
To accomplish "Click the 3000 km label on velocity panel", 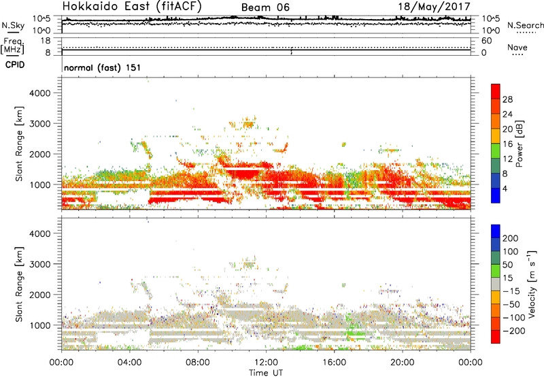I will point(39,264).
